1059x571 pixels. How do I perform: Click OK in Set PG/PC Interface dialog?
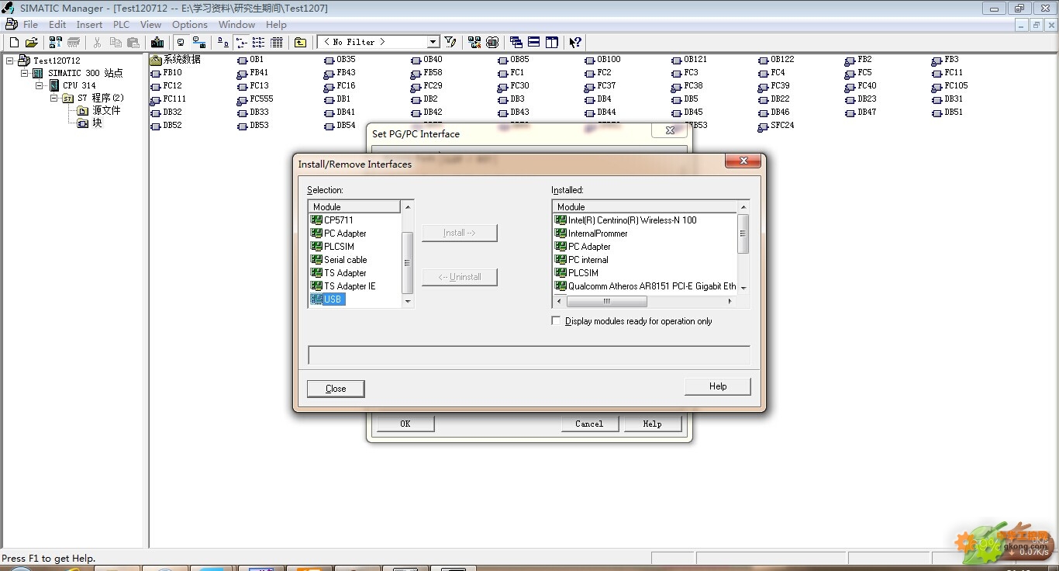coord(405,424)
